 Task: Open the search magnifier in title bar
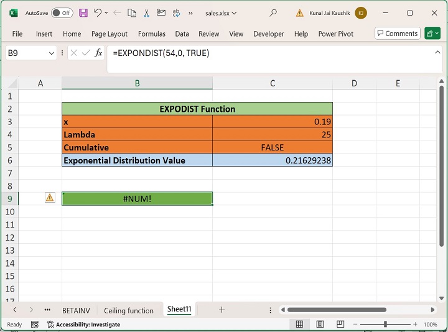(x=273, y=12)
